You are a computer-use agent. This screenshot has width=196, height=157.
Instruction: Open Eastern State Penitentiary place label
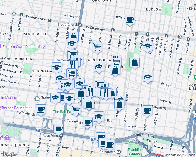tap(24, 47)
